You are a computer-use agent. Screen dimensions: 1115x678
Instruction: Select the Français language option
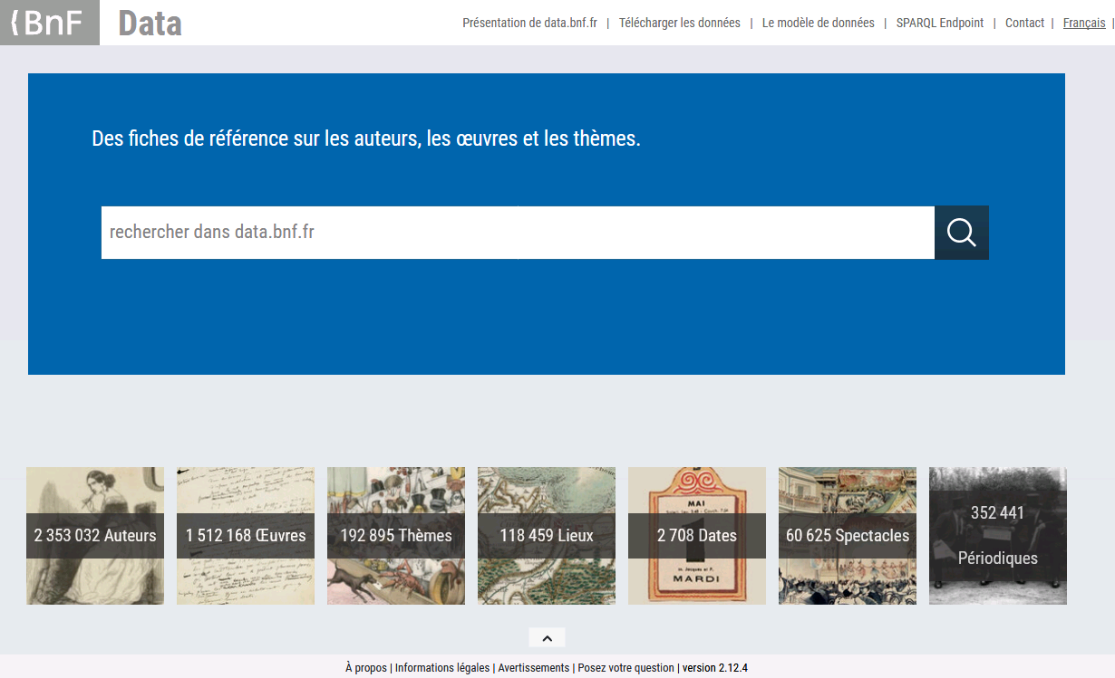pyautogui.click(x=1084, y=23)
